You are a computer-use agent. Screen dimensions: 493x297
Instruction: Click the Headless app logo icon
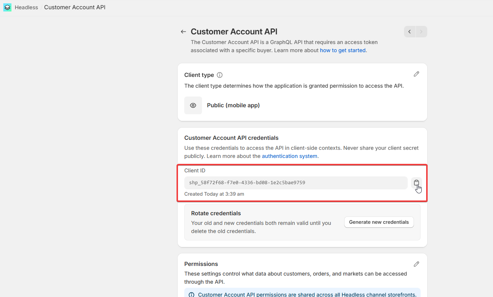click(7, 7)
